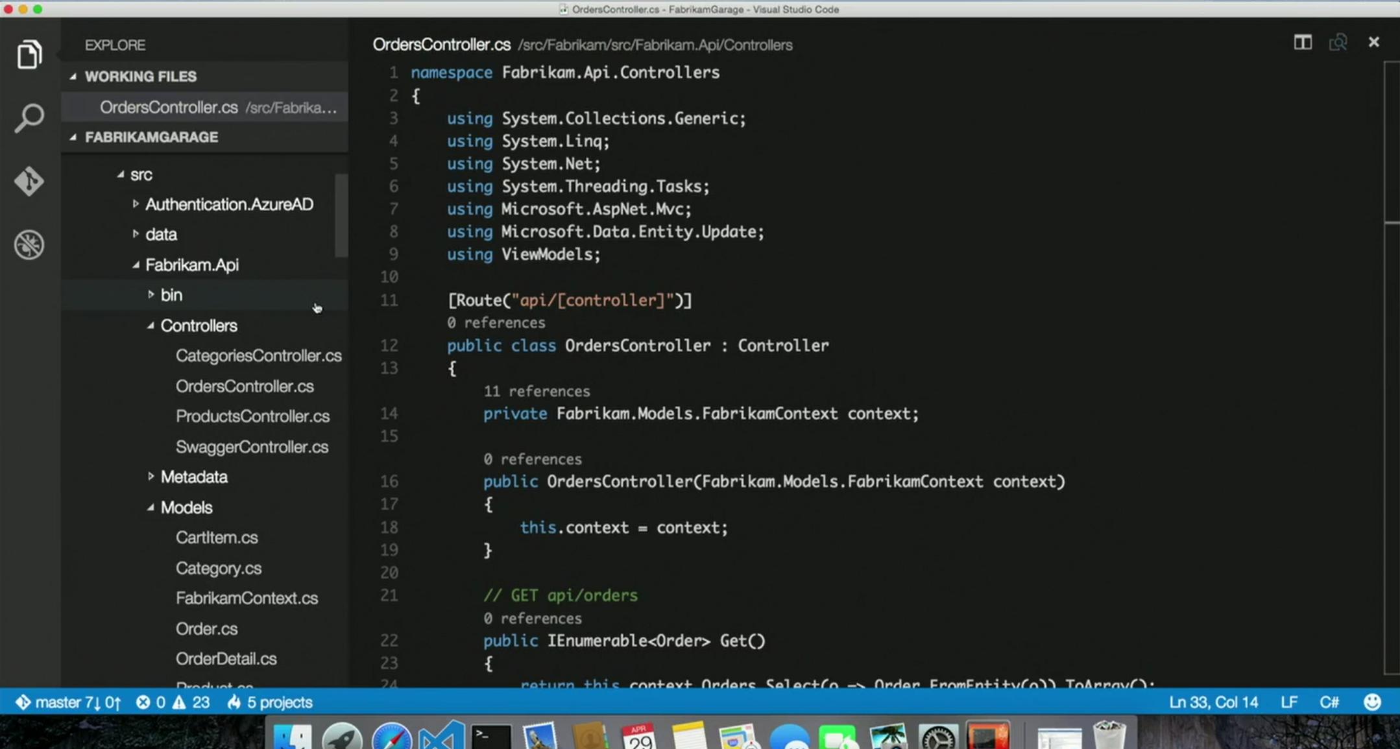1400x749 pixels.
Task: Click '0 references' above the OrdersController constructor
Action: coord(532,459)
